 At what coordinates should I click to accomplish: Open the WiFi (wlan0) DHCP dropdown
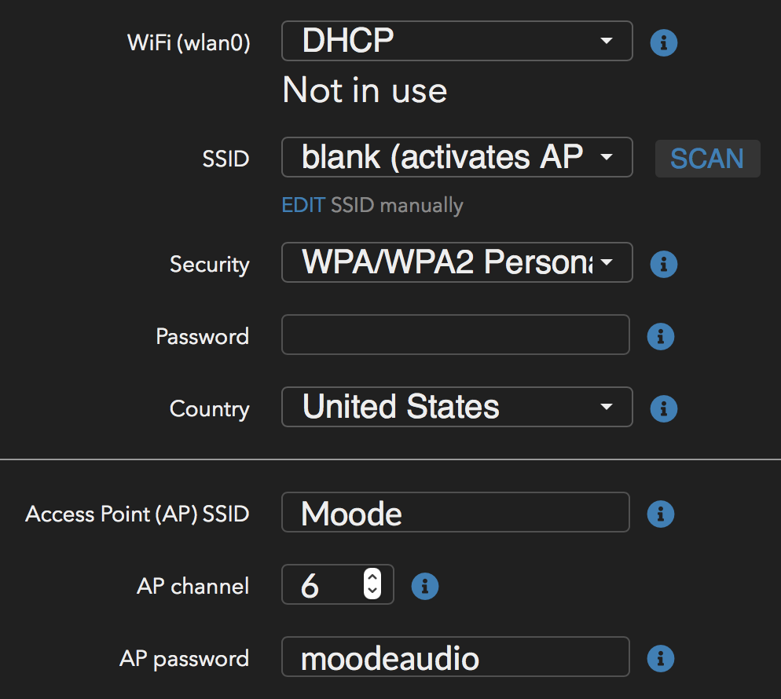coord(456,41)
